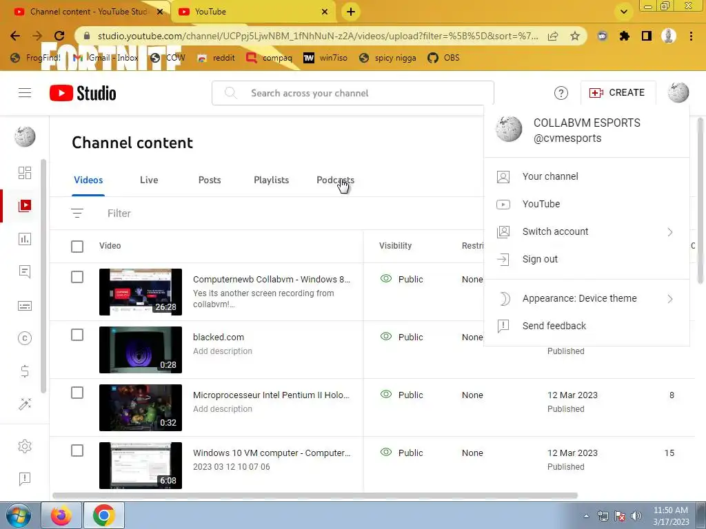Bookmark page with the star icon
706x529 pixels.
575,36
